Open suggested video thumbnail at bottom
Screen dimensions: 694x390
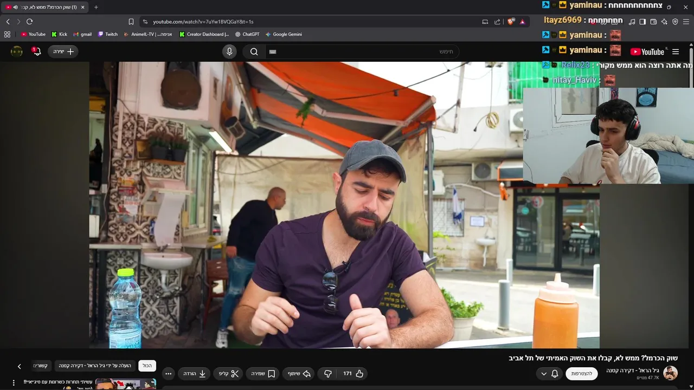point(126,385)
